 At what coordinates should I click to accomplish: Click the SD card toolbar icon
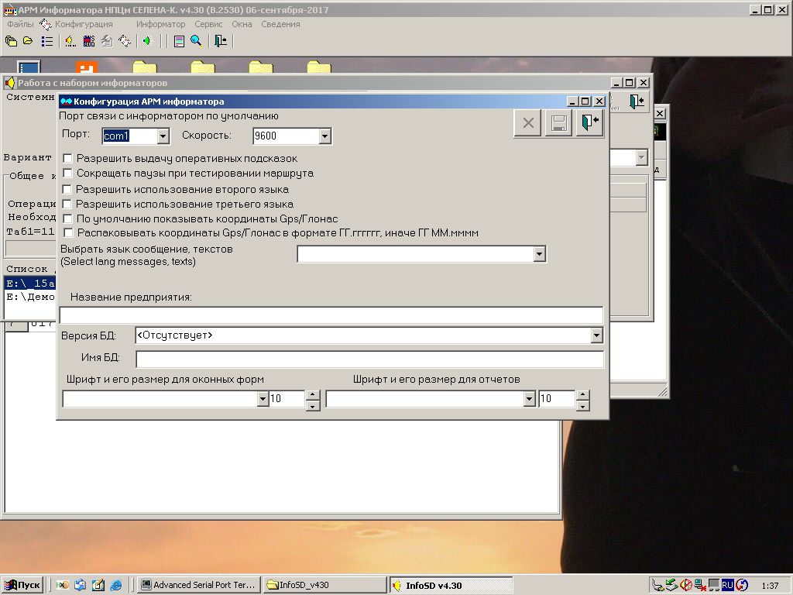tap(89, 41)
